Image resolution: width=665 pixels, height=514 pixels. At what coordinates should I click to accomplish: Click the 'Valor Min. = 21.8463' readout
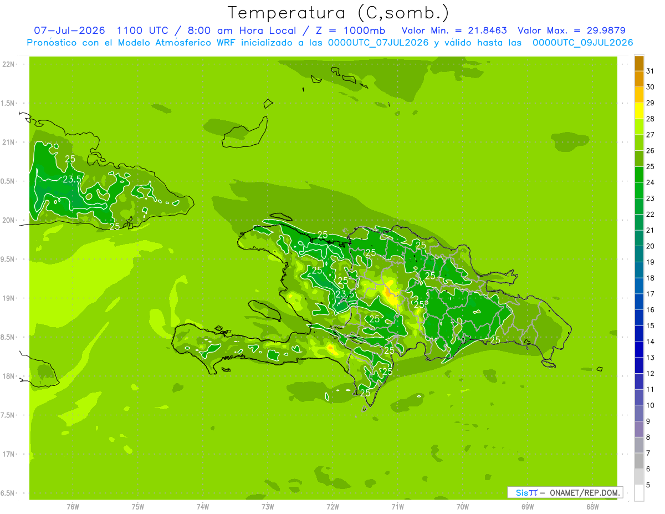click(x=454, y=30)
